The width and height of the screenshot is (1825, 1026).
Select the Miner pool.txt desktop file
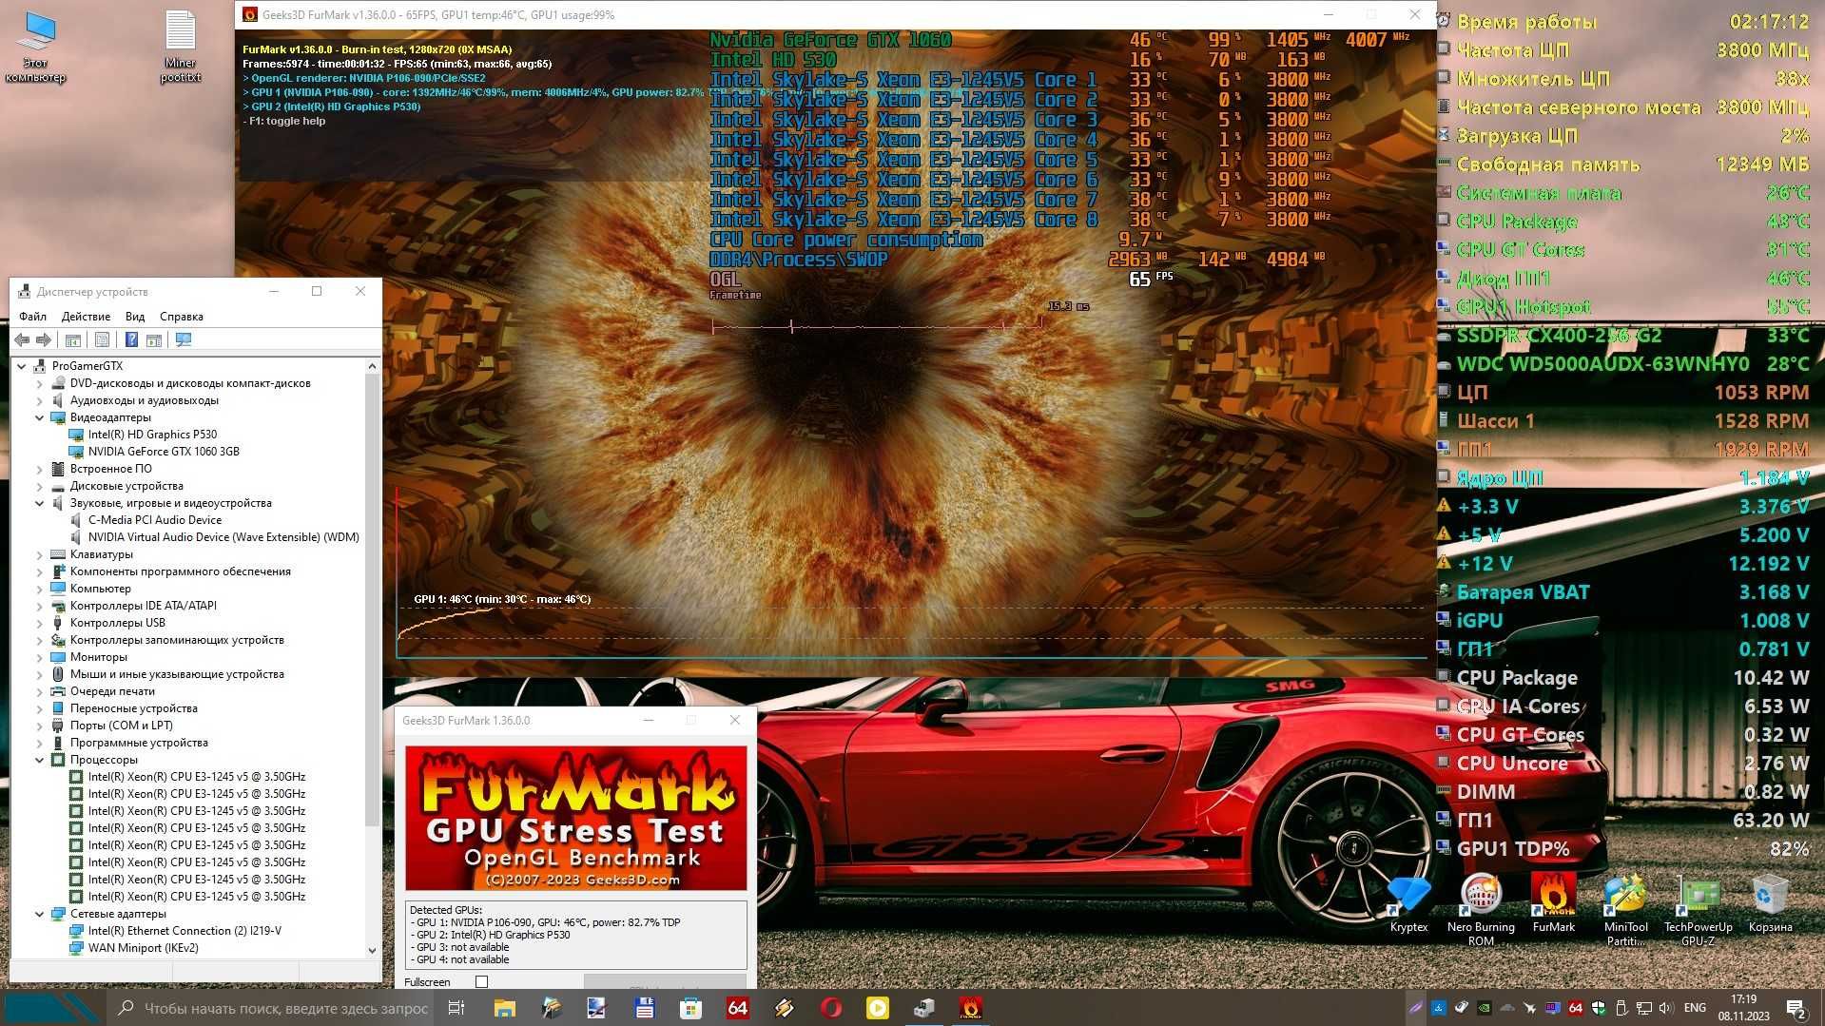(x=180, y=47)
